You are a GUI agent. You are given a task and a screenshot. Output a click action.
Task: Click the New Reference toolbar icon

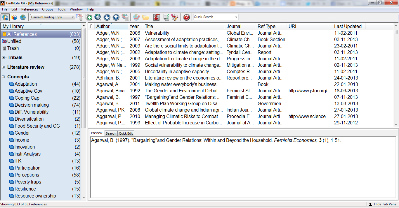89,17
